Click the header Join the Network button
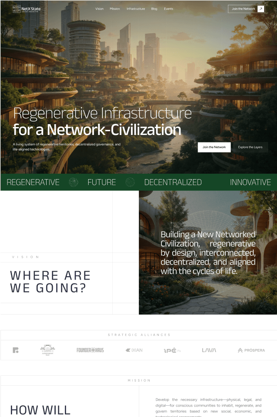 (x=246, y=9)
